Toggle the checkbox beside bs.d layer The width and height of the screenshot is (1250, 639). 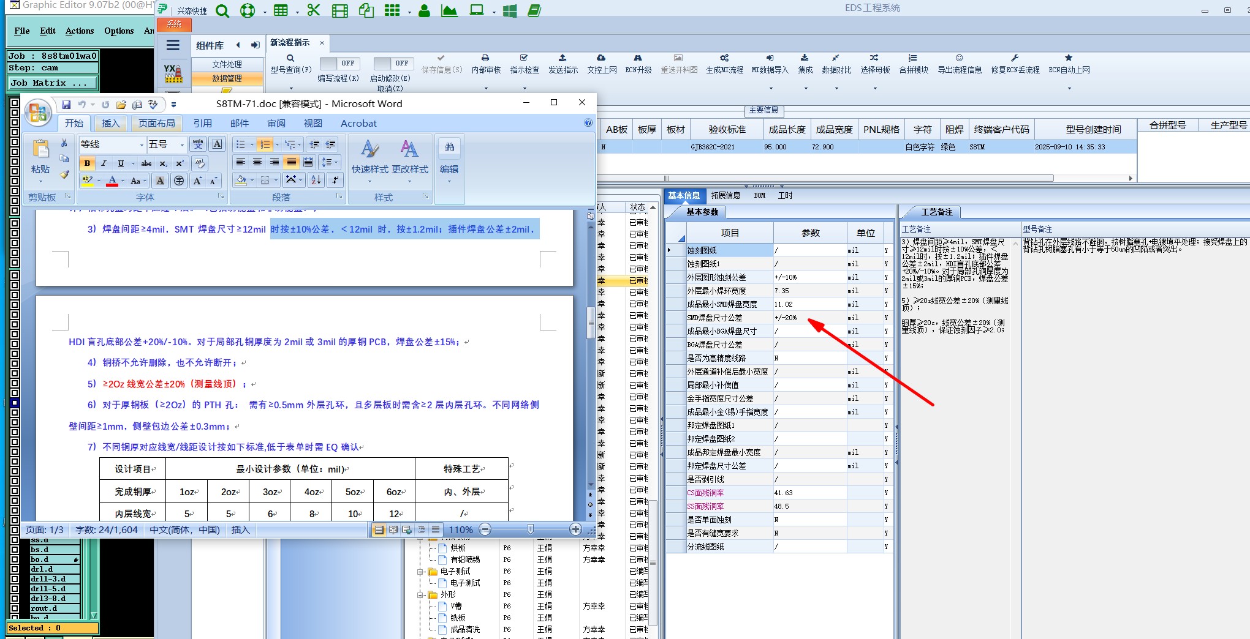click(15, 550)
